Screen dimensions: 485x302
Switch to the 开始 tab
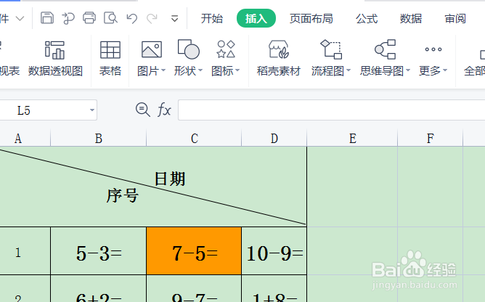pyautogui.click(x=212, y=19)
